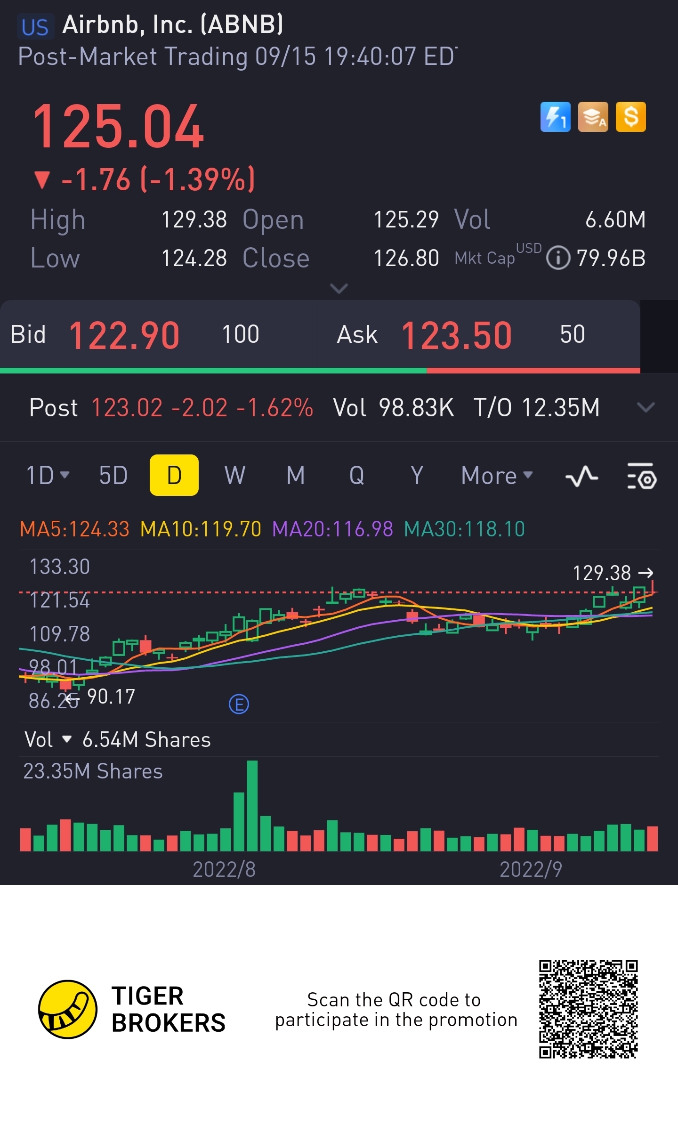Select the D daily chart tab
This screenshot has width=678, height=1134.
tap(174, 475)
